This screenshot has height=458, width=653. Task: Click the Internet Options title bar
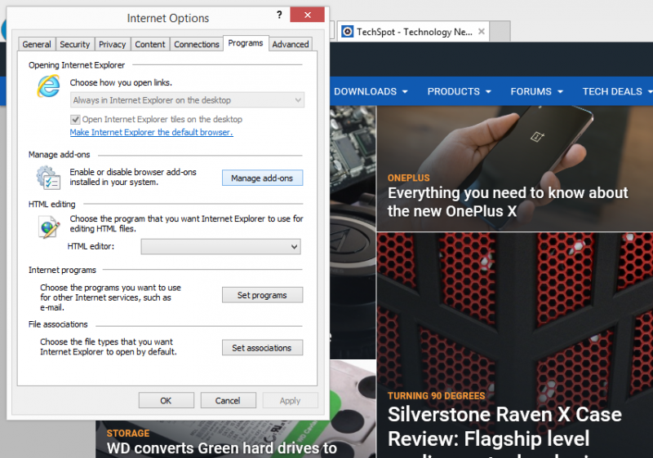tap(168, 18)
